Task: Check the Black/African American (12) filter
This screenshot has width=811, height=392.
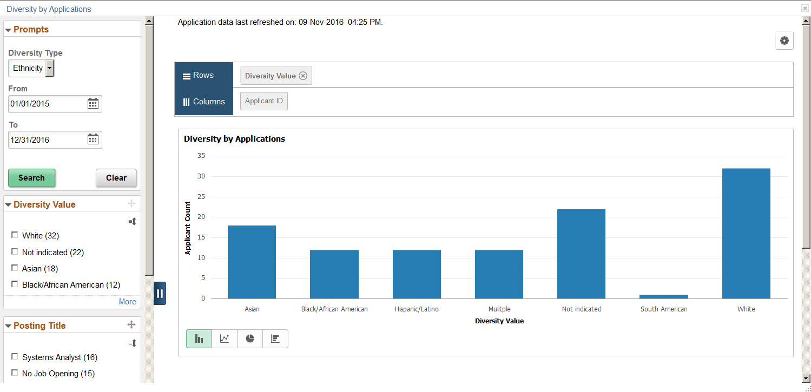Action: (x=15, y=284)
